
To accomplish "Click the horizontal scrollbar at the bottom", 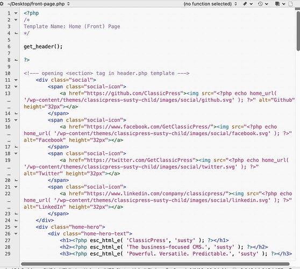I will [x=155, y=264].
